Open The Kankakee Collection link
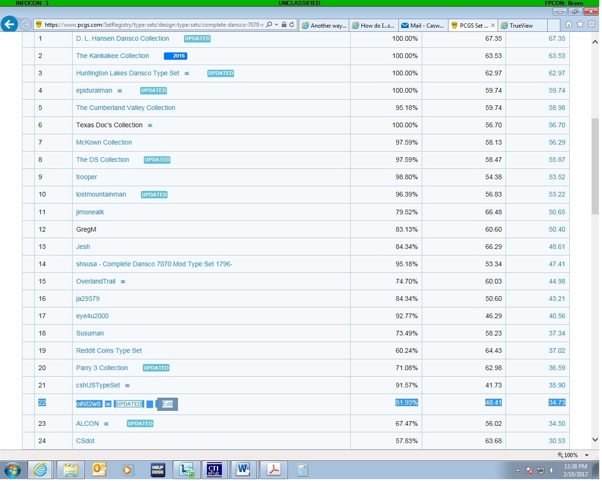602x481 pixels. point(113,56)
